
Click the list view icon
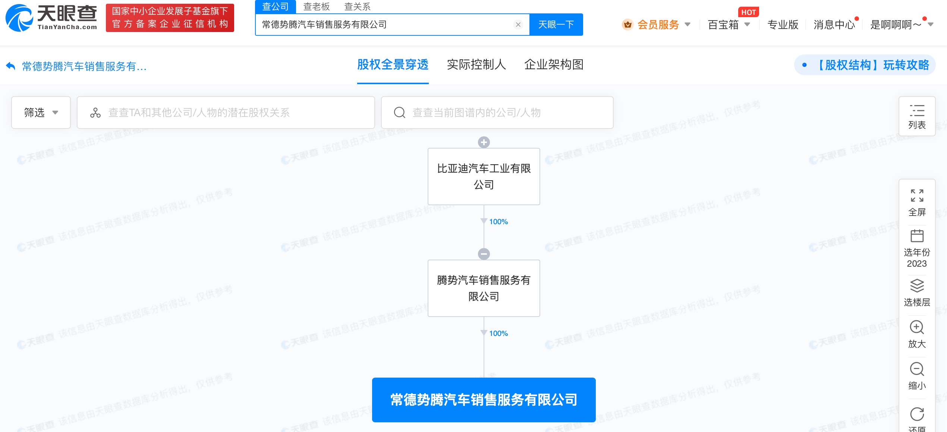[x=917, y=111]
